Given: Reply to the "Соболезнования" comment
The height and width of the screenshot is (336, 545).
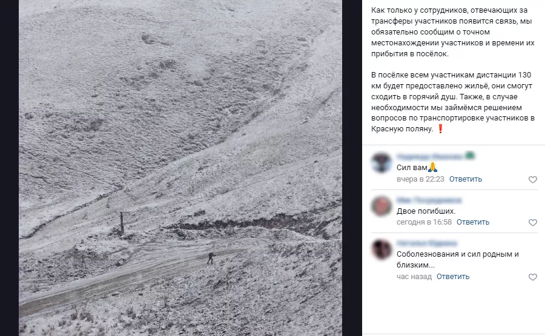Looking at the screenshot, I should [x=453, y=277].
